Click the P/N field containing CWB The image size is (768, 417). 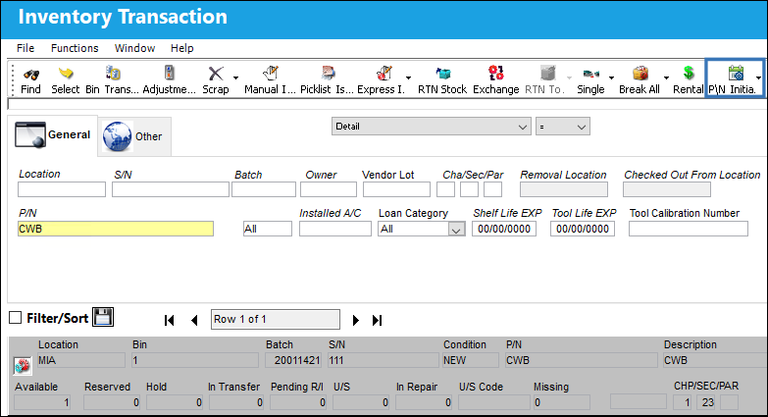point(116,229)
